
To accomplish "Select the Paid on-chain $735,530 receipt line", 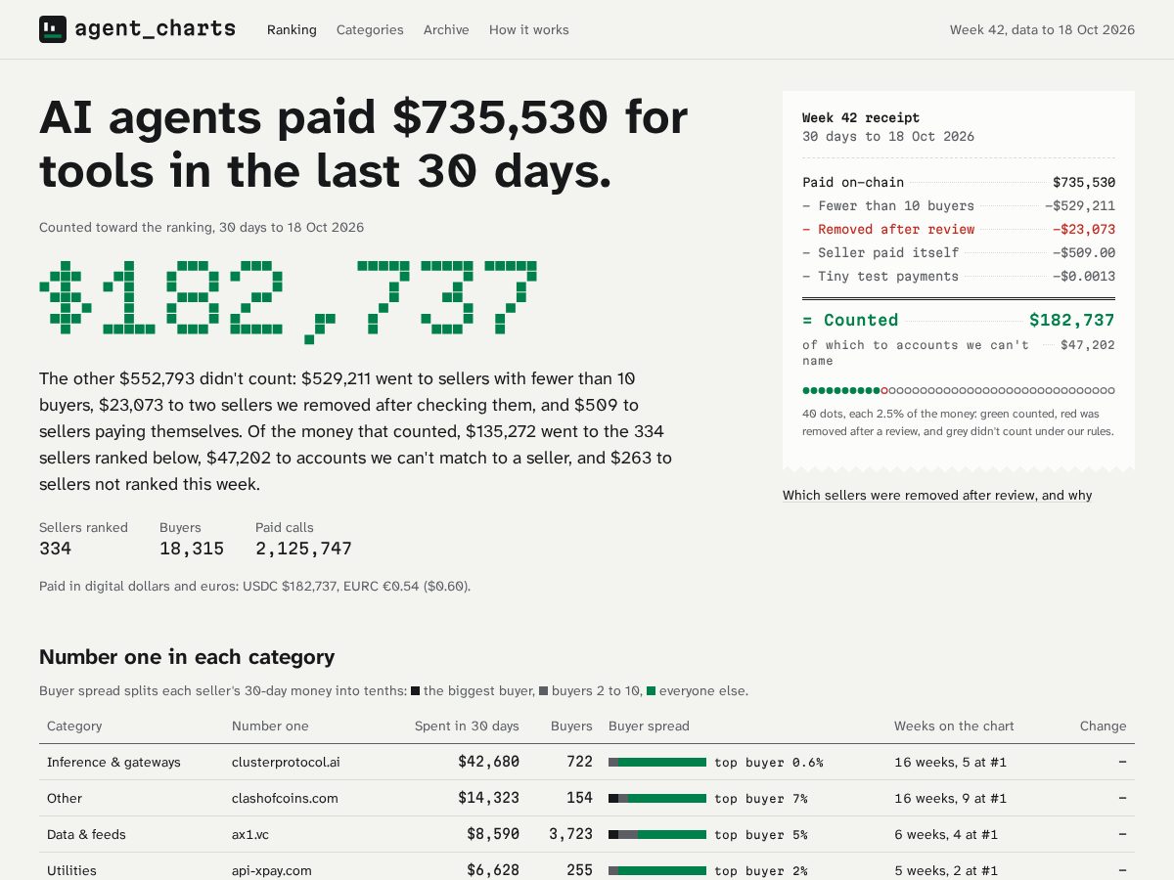I will [959, 183].
